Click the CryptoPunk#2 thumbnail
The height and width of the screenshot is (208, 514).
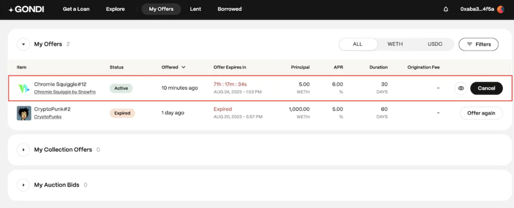click(x=24, y=113)
